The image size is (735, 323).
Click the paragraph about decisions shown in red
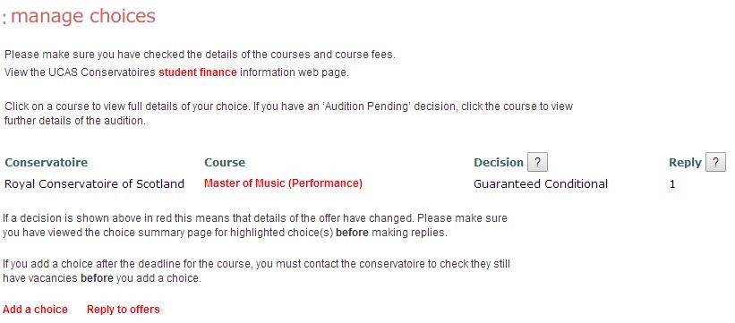click(x=255, y=225)
